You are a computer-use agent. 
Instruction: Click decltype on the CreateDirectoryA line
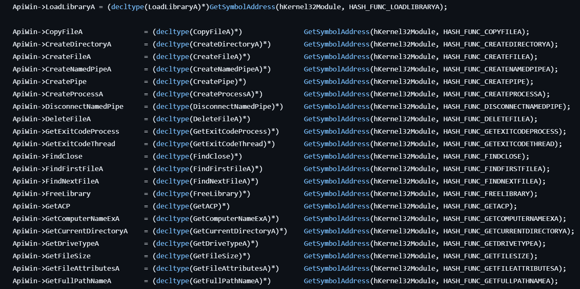coord(172,44)
